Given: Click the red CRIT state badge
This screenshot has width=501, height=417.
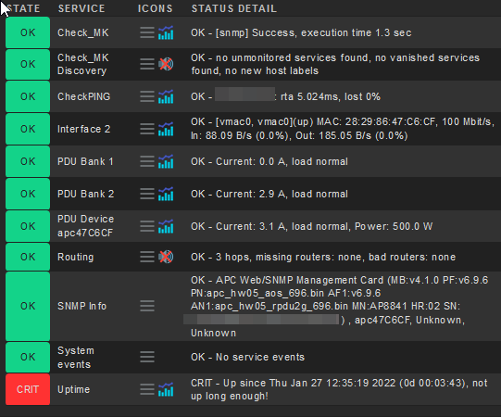Looking at the screenshot, I should point(28,389).
